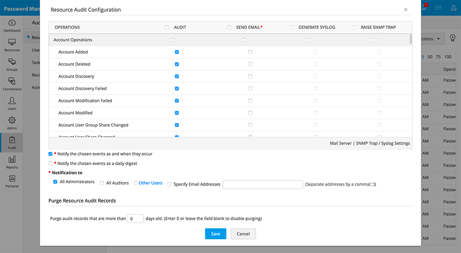461x253 pixels.
Task: Open the Dashboard sidebar icon
Action: click(12, 25)
